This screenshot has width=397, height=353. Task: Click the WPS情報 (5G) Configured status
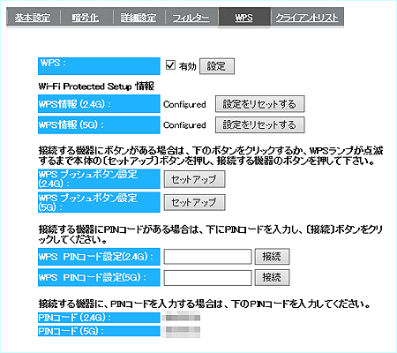[184, 125]
